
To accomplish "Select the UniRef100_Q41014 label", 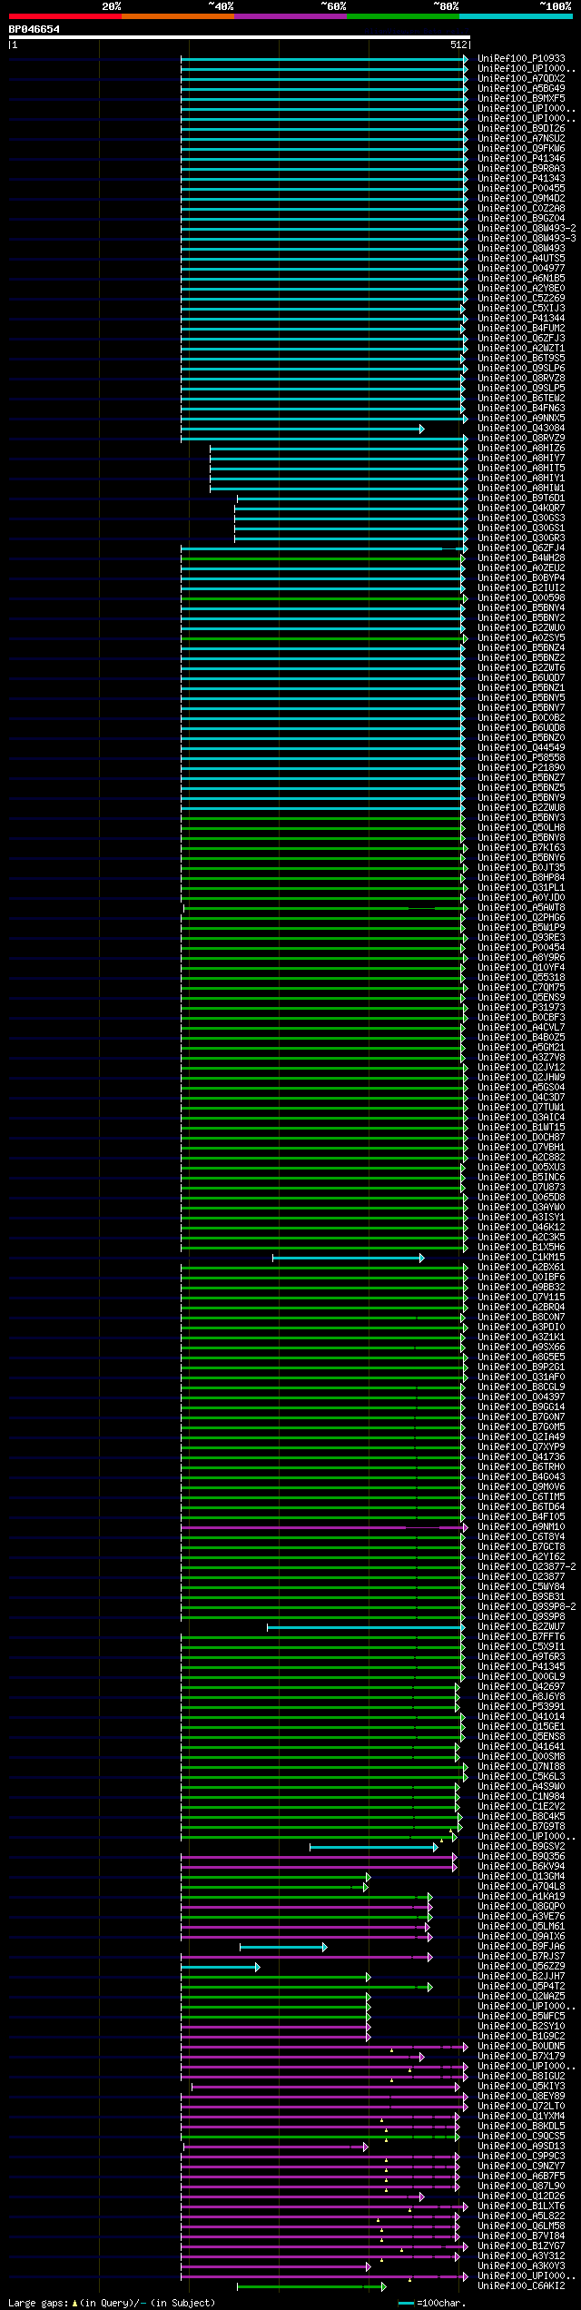I will point(521,1718).
